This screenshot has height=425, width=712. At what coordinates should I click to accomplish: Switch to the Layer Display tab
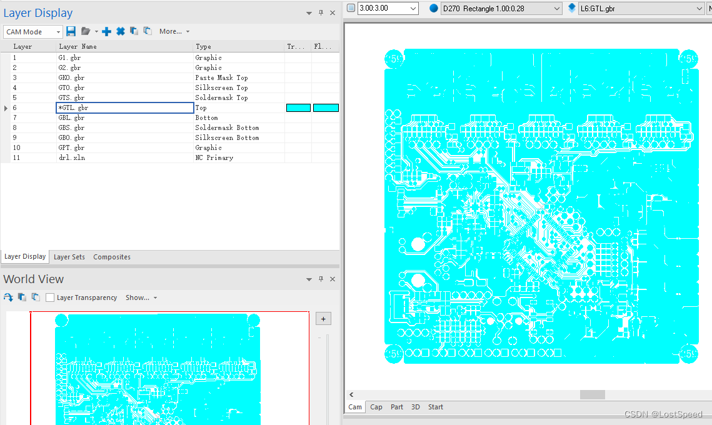25,256
